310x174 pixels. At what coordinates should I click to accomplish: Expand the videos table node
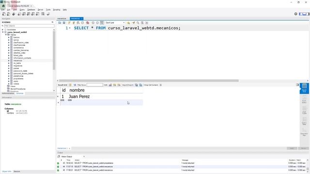click(x=9, y=84)
